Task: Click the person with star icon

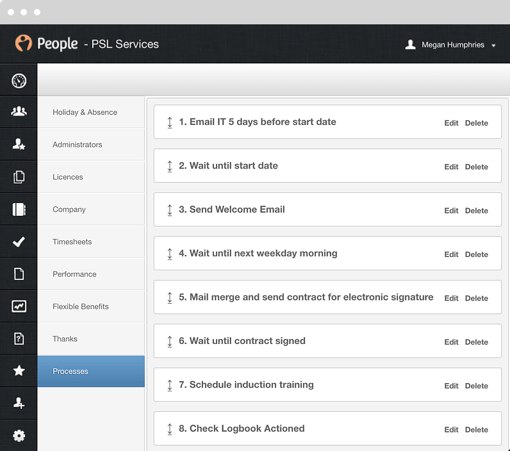Action: [x=19, y=144]
